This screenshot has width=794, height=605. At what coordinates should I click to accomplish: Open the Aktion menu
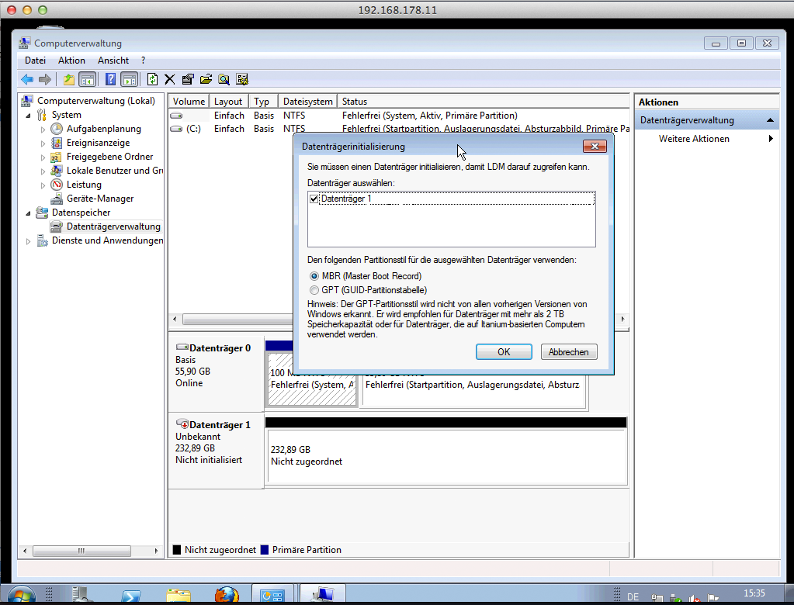tap(71, 60)
